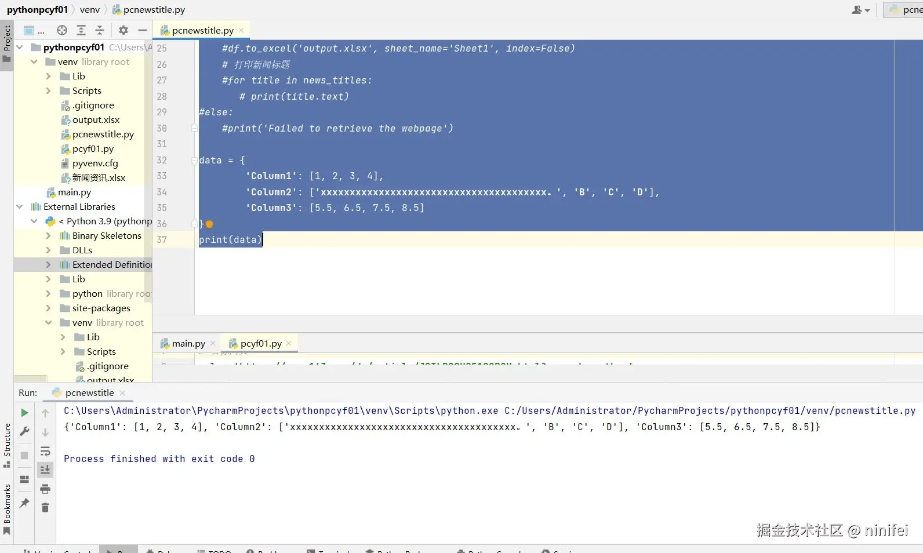Click 'Process finished with exit code 0' text

click(159, 459)
